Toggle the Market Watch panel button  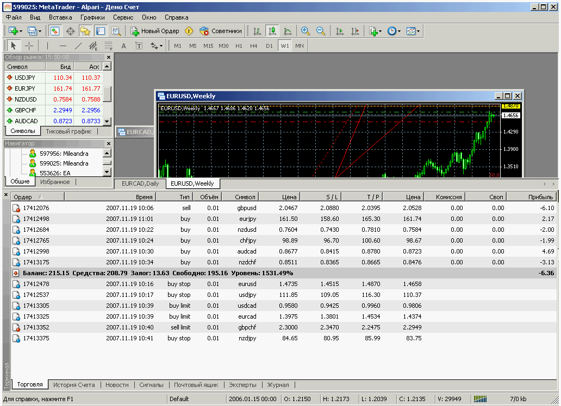pyautogui.click(x=55, y=31)
